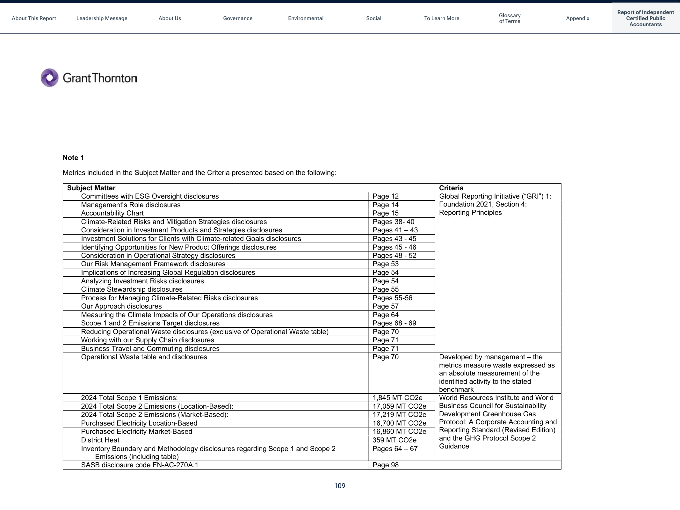Viewport: 680px width, 510px height.
Task: Select the 17,219 MT CO2e value
Action: point(399,415)
